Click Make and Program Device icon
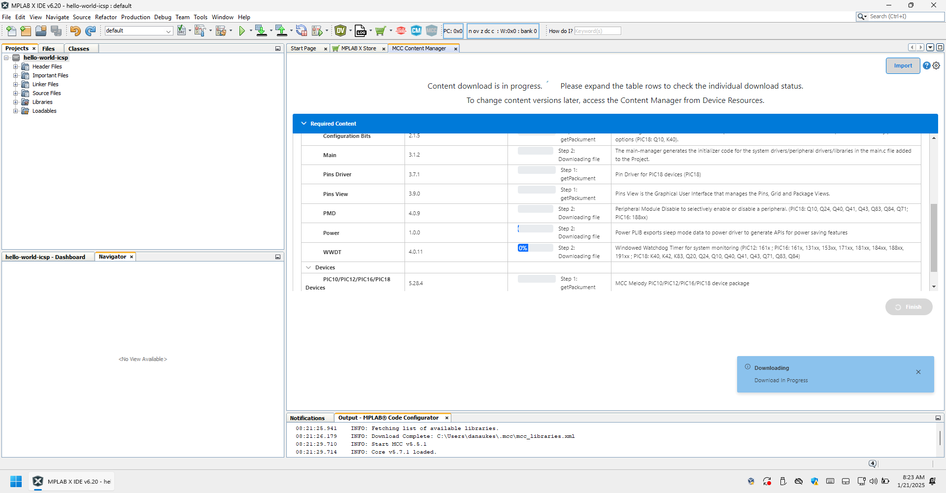Image resolution: width=946 pixels, height=493 pixels. (x=261, y=31)
